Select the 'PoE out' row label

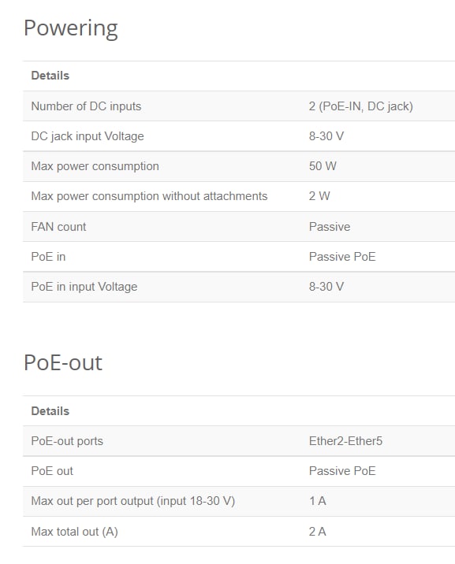[52, 471]
